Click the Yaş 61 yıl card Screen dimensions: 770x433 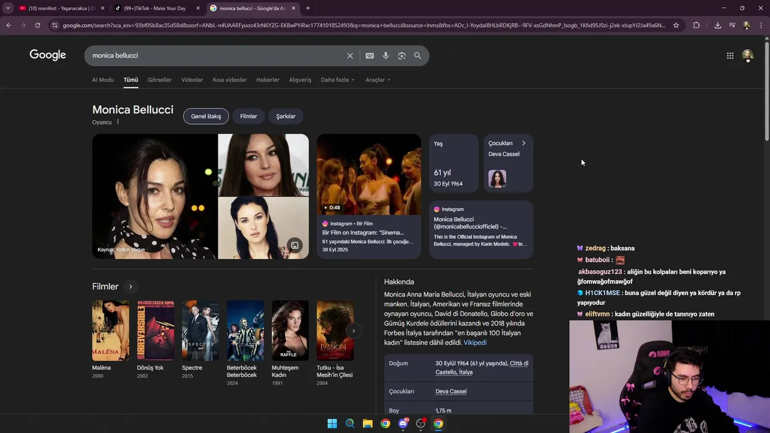(x=454, y=163)
